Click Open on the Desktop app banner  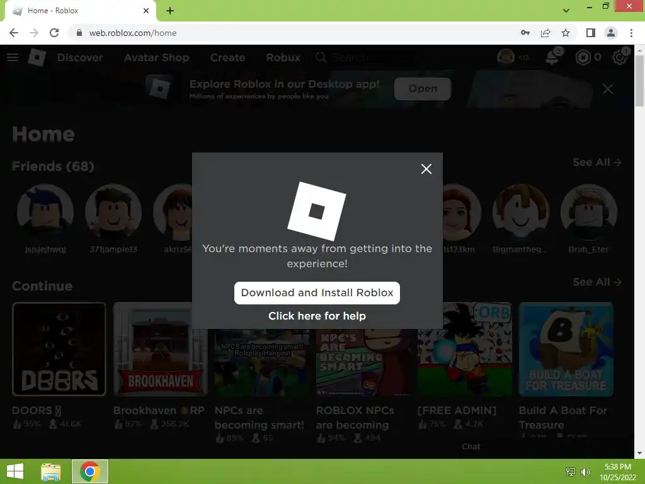tap(423, 88)
